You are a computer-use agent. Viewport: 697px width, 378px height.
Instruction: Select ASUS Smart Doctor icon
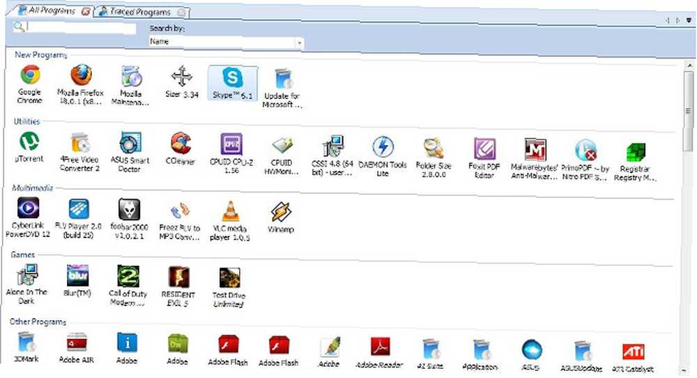(x=131, y=143)
